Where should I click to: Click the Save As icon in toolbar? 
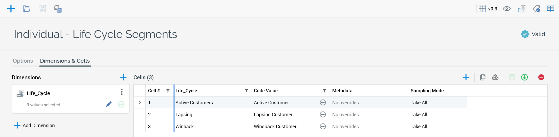click(x=58, y=9)
